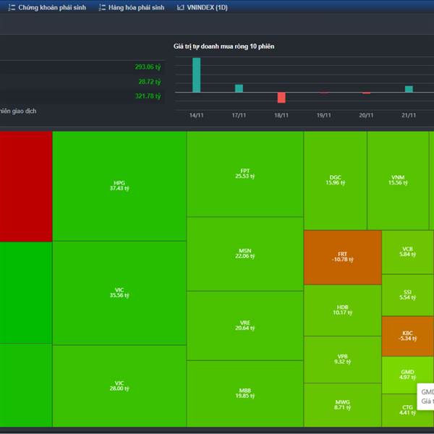
Task: Click the list icon beside Chứng khoán phái sinh
Action: pyautogui.click(x=11, y=7)
